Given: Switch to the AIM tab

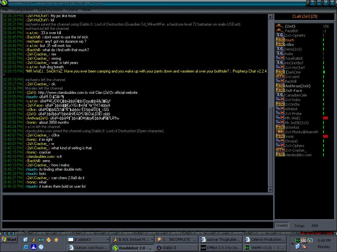Looking at the screenshot, I should point(315,226).
